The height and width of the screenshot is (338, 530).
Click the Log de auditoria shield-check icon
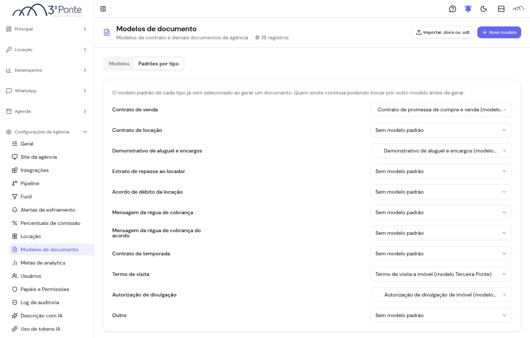15,302
